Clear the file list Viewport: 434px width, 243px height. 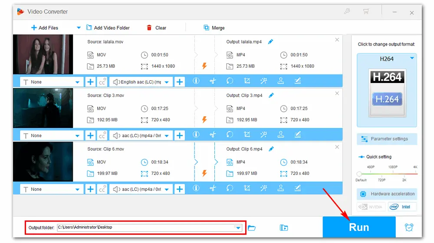pyautogui.click(x=156, y=28)
